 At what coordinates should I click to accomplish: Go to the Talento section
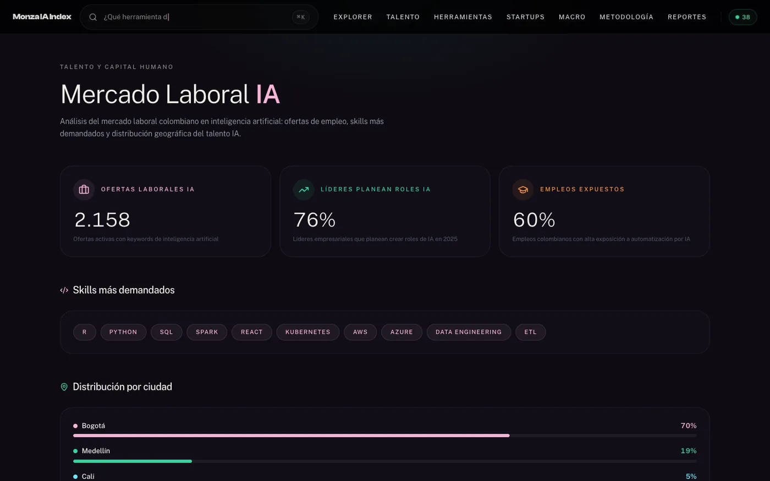pos(403,17)
